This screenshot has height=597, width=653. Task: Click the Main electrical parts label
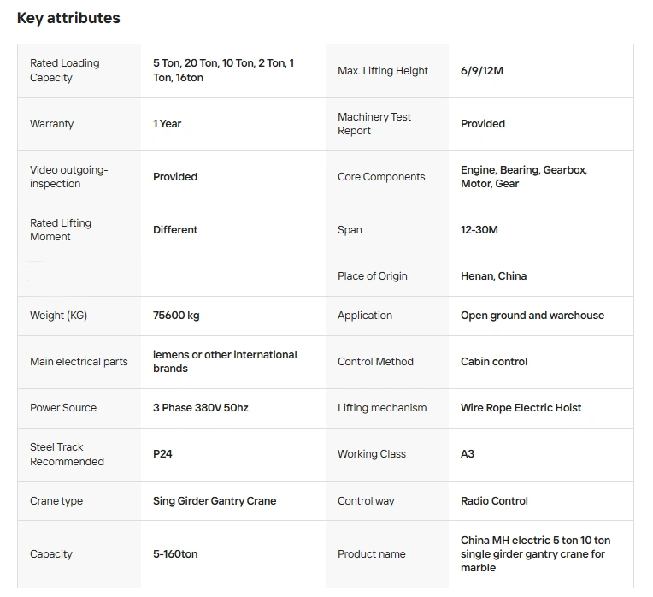[79, 362]
